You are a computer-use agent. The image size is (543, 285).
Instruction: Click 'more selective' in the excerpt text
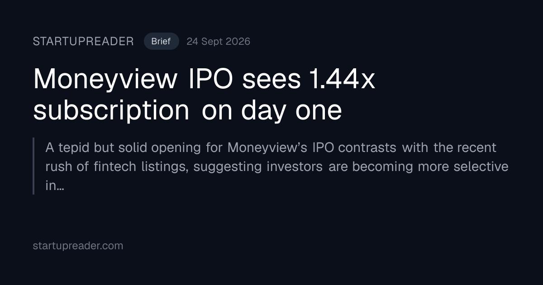pyautogui.click(x=463, y=166)
